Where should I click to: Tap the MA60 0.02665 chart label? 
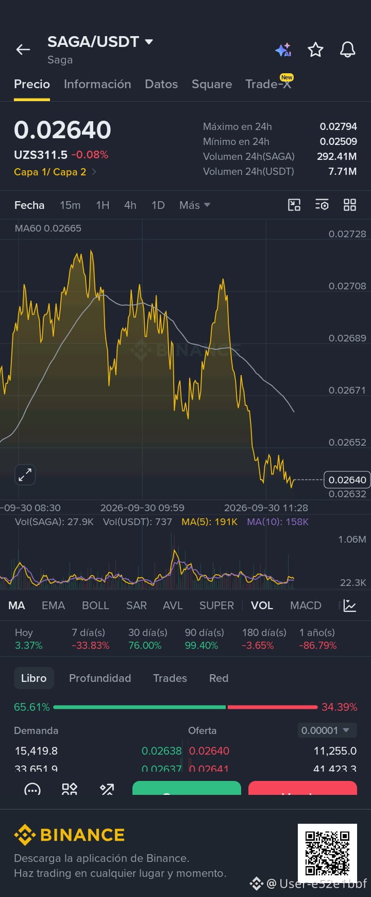pyautogui.click(x=48, y=228)
